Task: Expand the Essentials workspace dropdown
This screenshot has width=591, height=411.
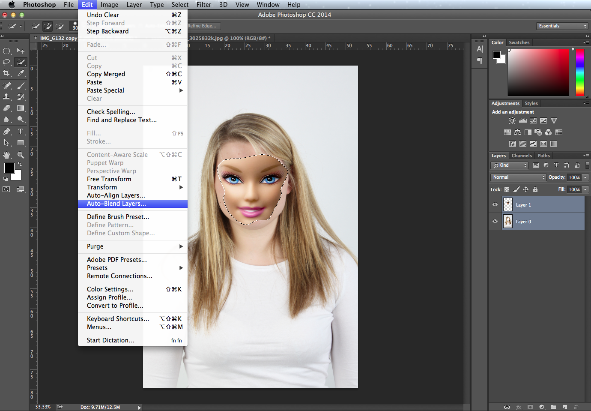Action: click(x=562, y=26)
